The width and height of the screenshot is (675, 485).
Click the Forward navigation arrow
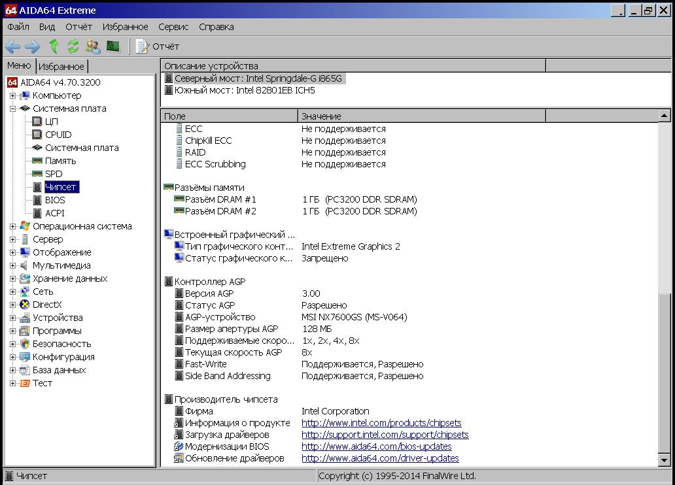click(x=33, y=46)
